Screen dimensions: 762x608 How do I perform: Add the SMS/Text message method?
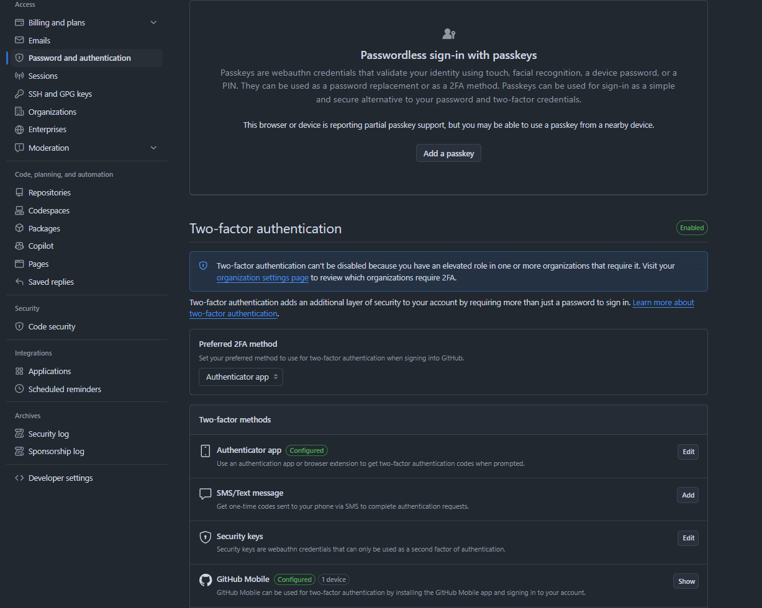tap(688, 495)
